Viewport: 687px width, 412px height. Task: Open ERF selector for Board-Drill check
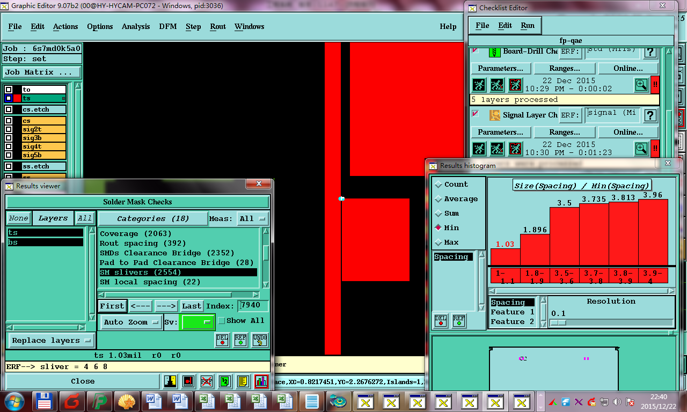[571, 52]
